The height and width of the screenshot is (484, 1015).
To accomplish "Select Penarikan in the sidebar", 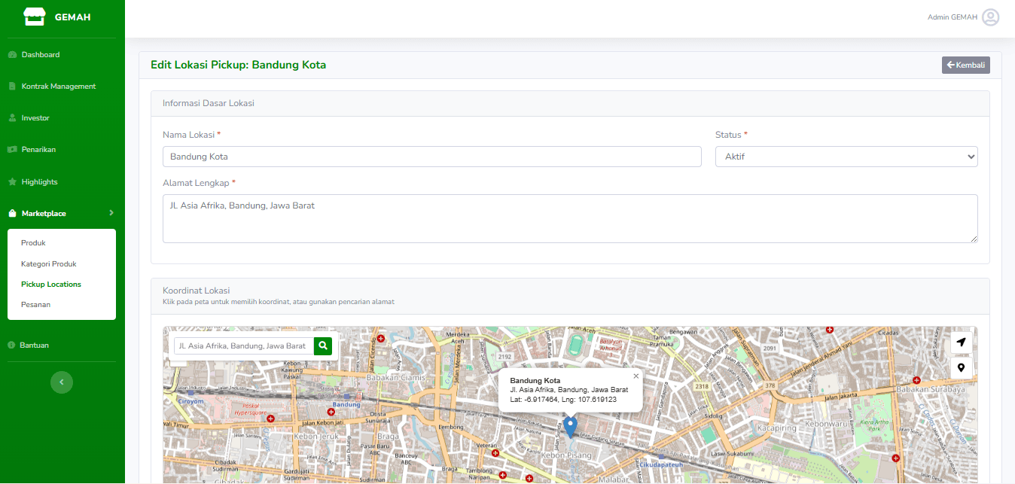I will [x=38, y=150].
